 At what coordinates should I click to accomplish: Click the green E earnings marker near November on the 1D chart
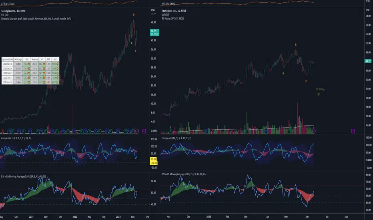tap(170, 131)
